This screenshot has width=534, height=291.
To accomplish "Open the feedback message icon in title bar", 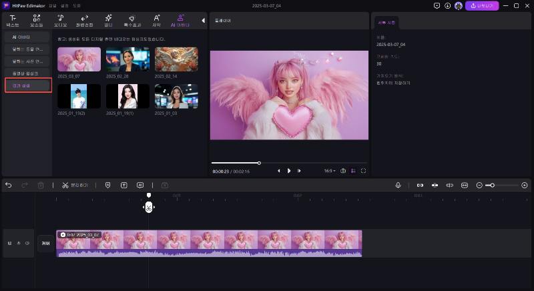I will coord(437,6).
